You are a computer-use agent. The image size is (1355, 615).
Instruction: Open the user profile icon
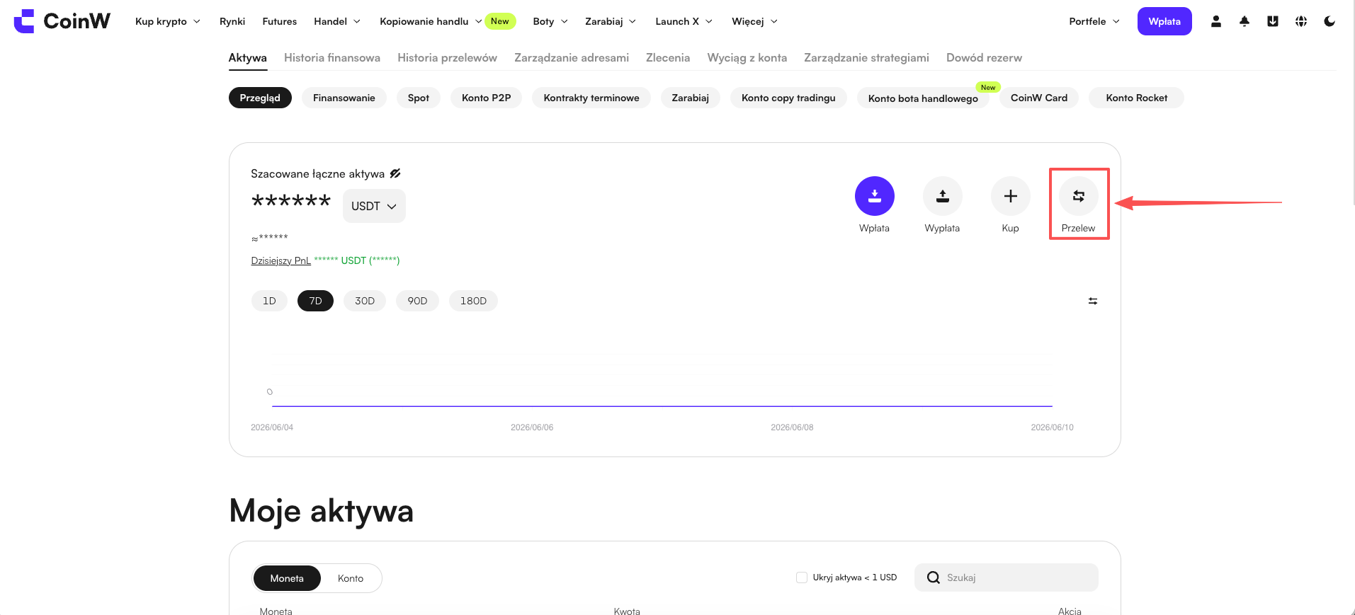pyautogui.click(x=1216, y=21)
